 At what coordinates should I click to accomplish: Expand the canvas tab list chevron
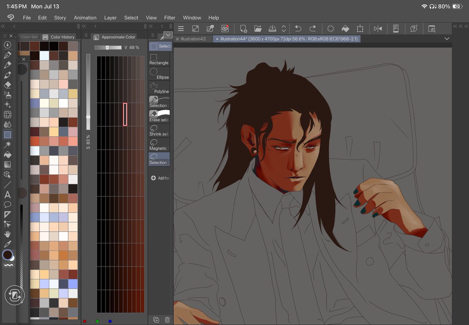[447, 39]
